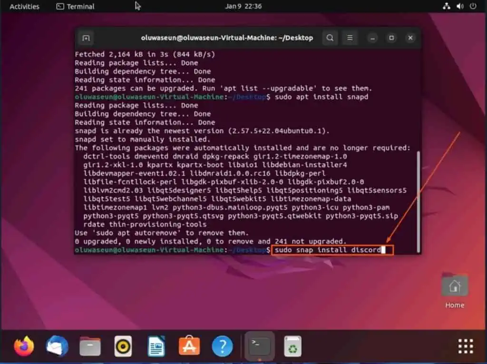Open the Activities overview
Image resolution: width=487 pixels, height=364 pixels.
[x=25, y=6]
